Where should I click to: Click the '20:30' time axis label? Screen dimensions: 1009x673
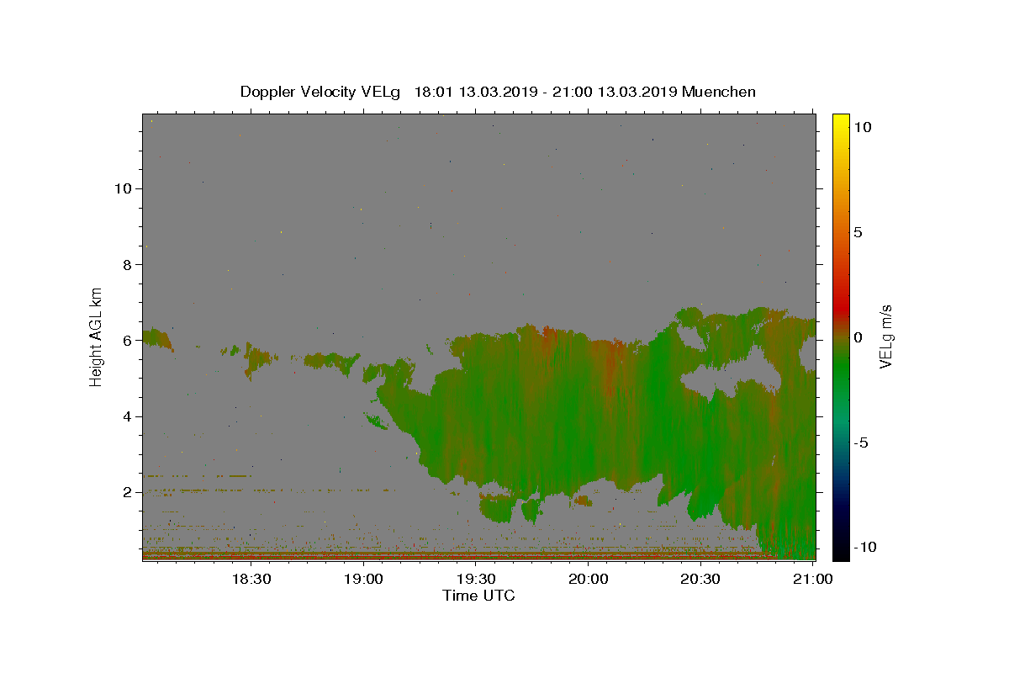[700, 579]
